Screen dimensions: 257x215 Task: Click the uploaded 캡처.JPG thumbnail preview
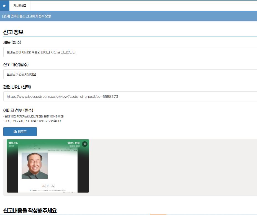[48, 169]
